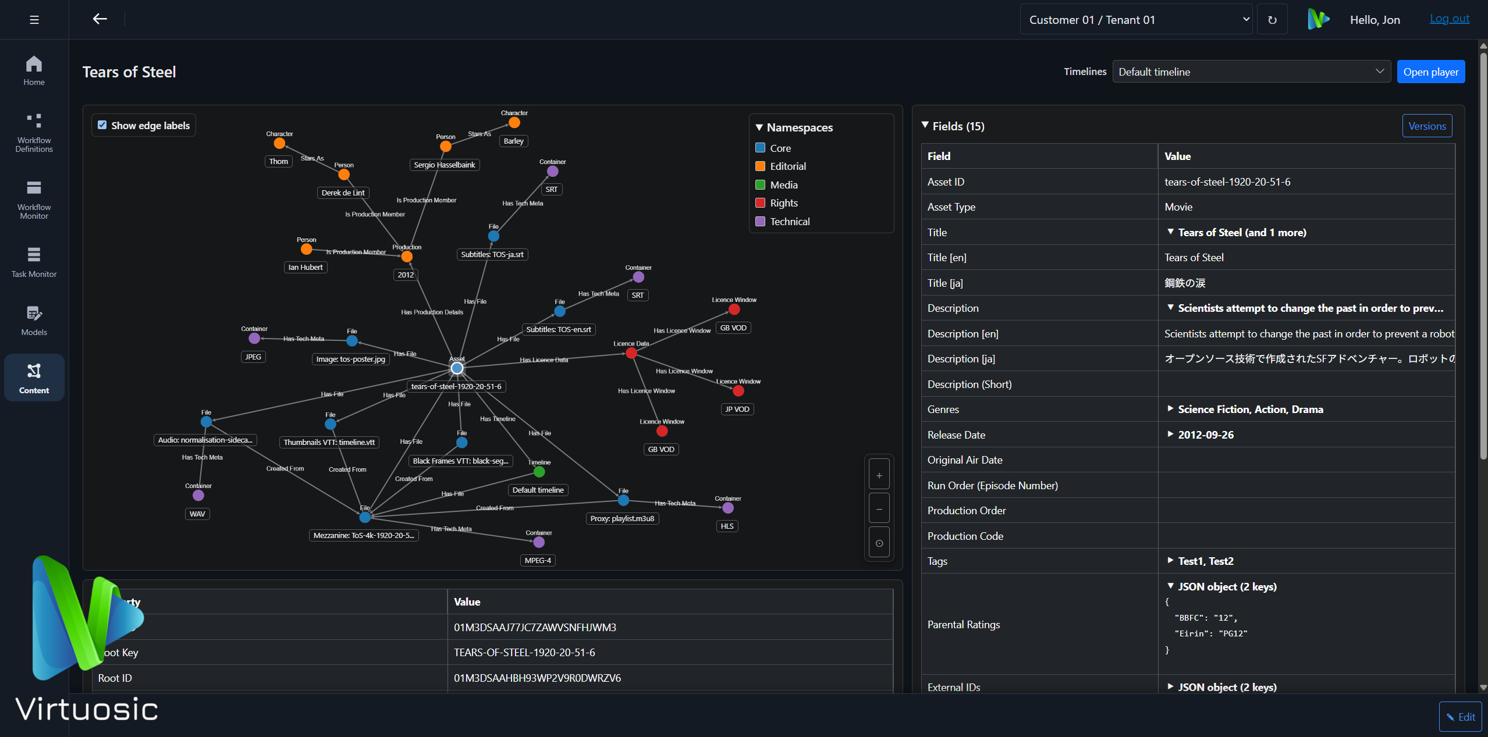
Task: Open Content in sidebar
Action: point(34,378)
